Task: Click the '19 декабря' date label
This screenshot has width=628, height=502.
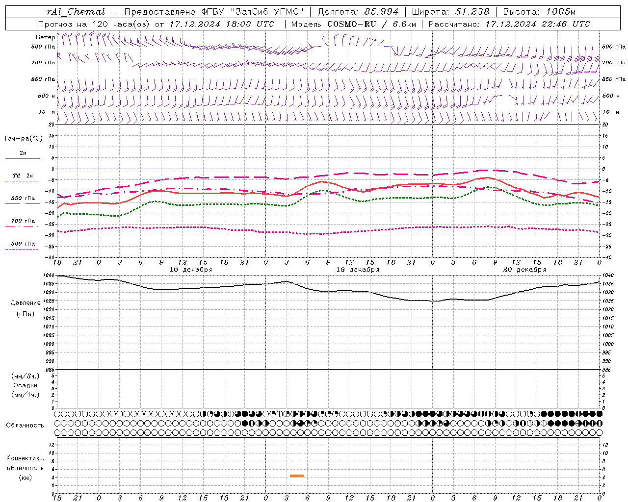Action: pyautogui.click(x=358, y=270)
